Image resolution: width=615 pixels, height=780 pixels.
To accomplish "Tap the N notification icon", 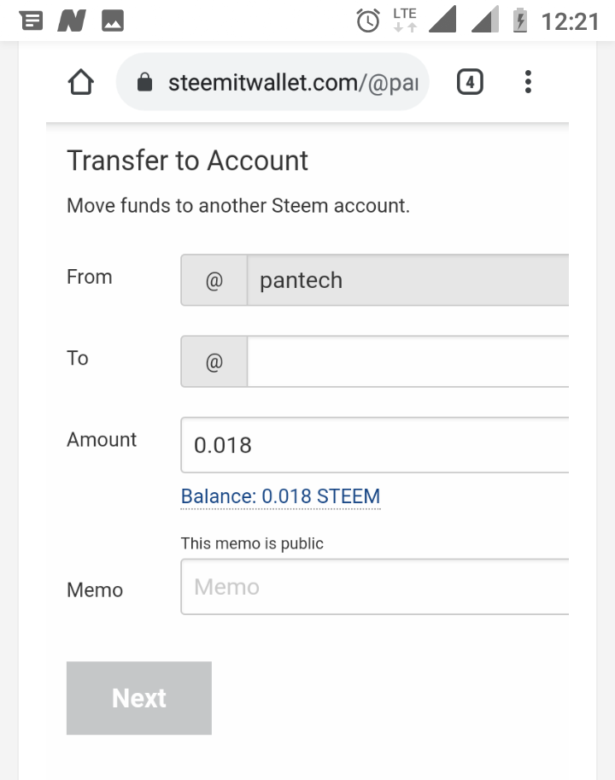I will pyautogui.click(x=72, y=21).
